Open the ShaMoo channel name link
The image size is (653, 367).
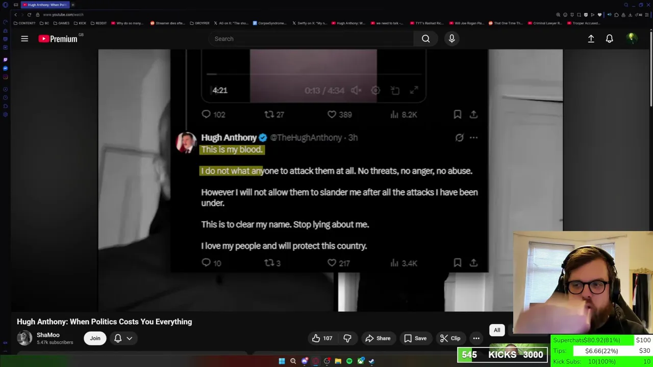point(48,335)
